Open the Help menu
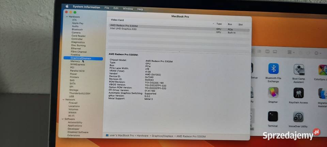The image size is (327, 147). tap(140, 9)
